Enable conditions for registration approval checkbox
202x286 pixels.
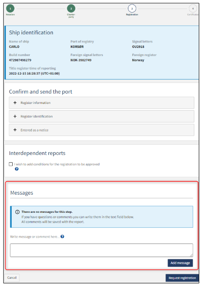[x=11, y=164]
